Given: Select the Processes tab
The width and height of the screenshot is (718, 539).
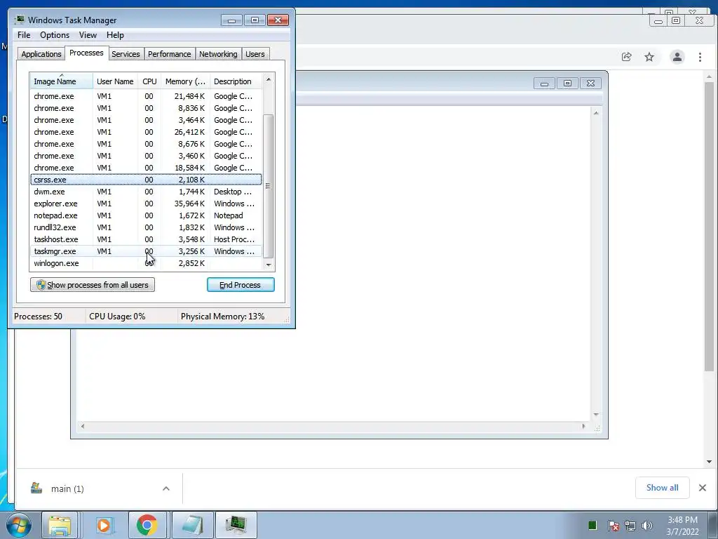Looking at the screenshot, I should point(86,53).
